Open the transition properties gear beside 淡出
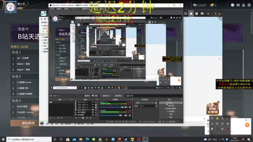 tap(156, 103)
